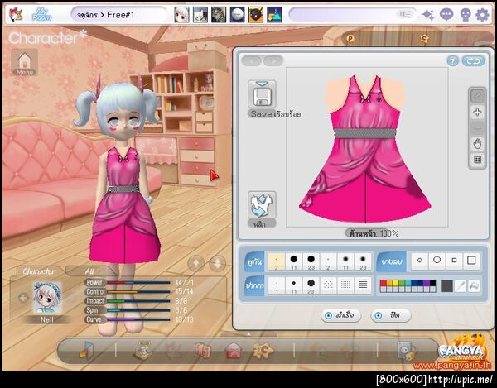Click the up arrow button above stats
The image size is (497, 388).
click(196, 263)
